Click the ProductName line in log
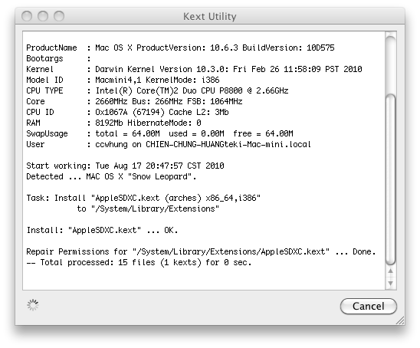 click(x=180, y=48)
